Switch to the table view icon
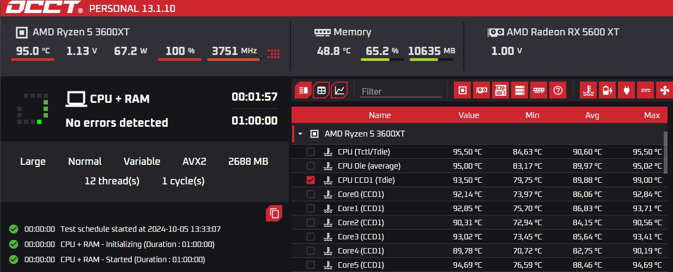 tap(322, 90)
